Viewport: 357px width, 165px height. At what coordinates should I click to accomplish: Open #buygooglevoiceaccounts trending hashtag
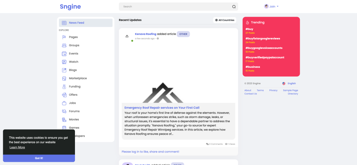(x=264, y=48)
